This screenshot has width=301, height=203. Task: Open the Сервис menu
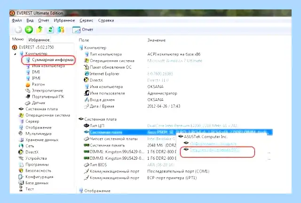coord(86,20)
